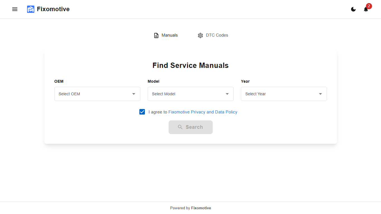Click the Powered by Fixomotive footer text

click(x=190, y=208)
